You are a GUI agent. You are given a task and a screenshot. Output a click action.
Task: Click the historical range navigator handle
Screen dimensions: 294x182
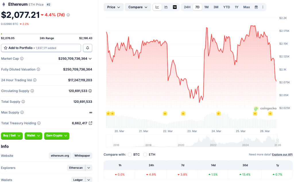coord(277,141)
